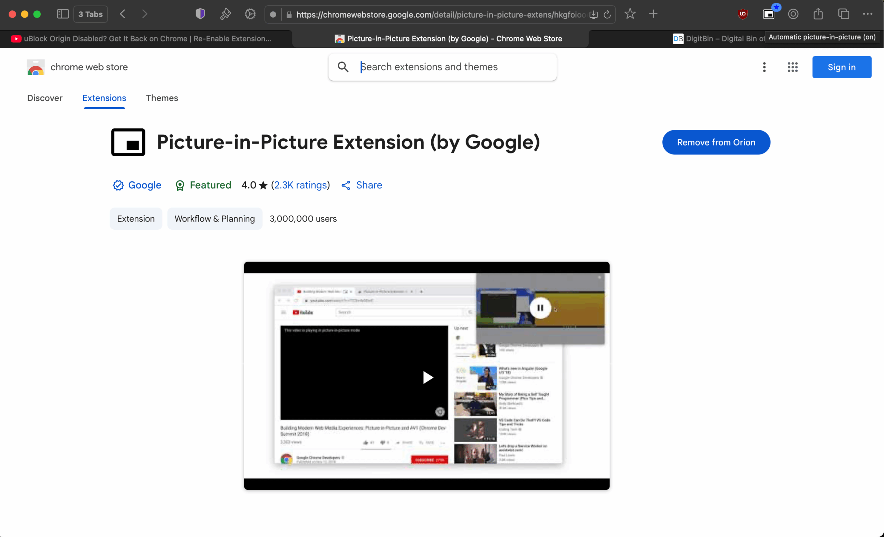This screenshot has height=537, width=884.
Task: Open the website settings gear icon
Action: point(250,14)
